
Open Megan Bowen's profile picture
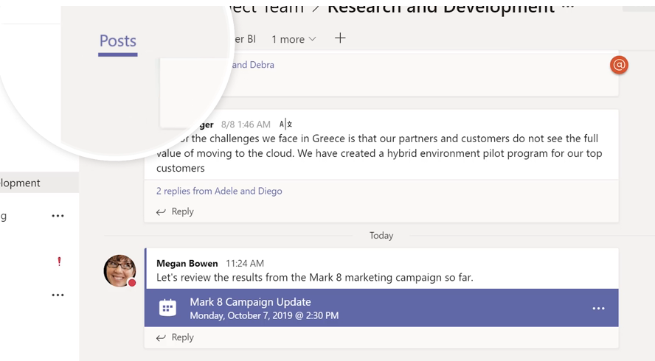pos(120,271)
